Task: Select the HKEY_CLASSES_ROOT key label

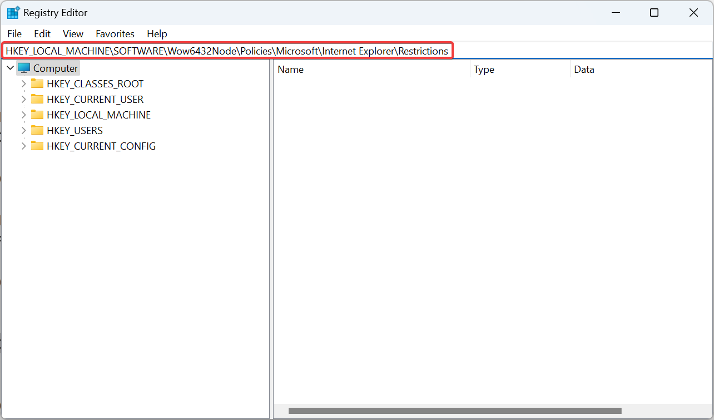Action: (95, 84)
